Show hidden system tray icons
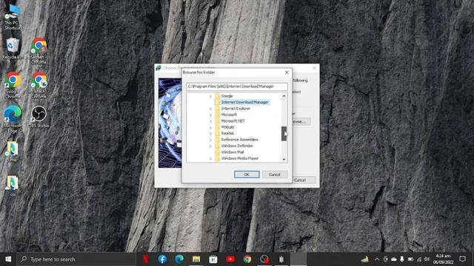Screen dimensions: 474x266 [x=377, y=259]
